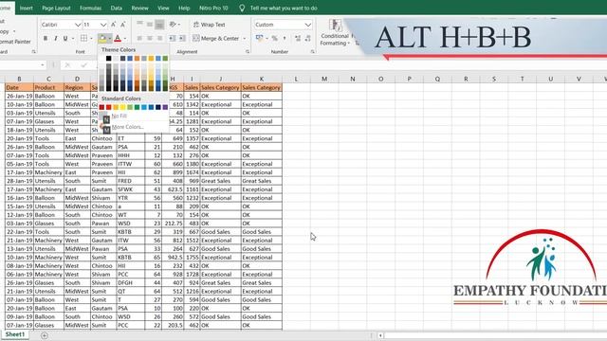Viewport: 607px width, 341px height.
Task: Toggle Bold formatting
Action: pyautogui.click(x=46, y=38)
